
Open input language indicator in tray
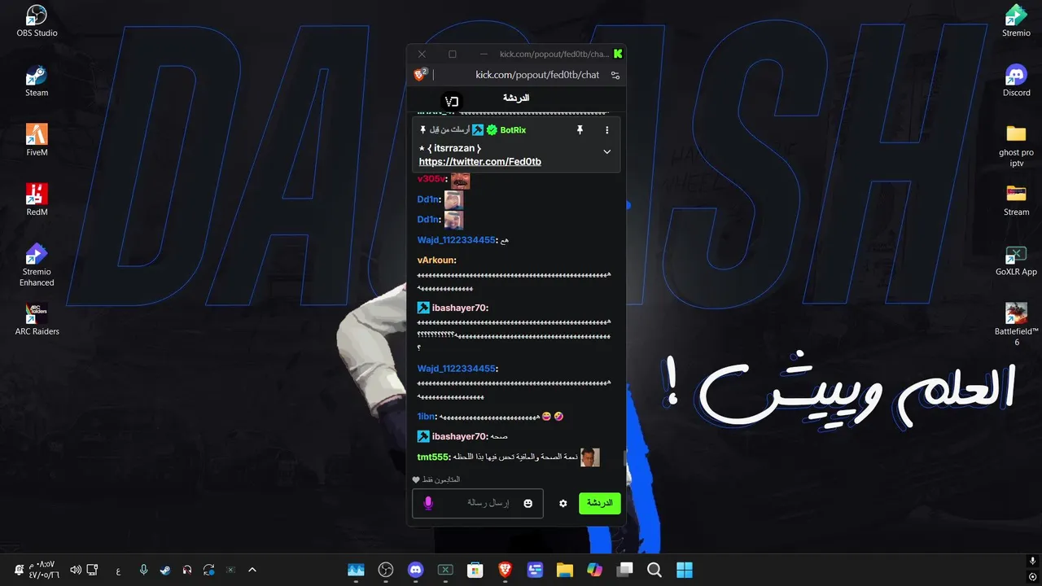pos(118,570)
